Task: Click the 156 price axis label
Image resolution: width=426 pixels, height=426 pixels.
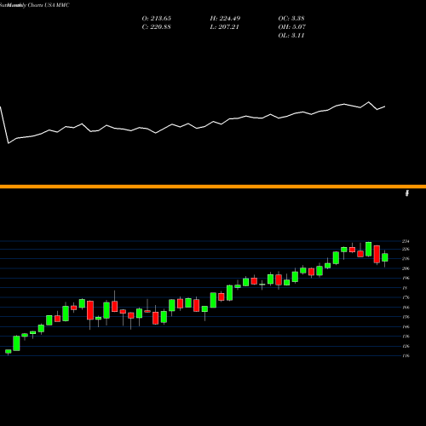Action: tap(406, 317)
